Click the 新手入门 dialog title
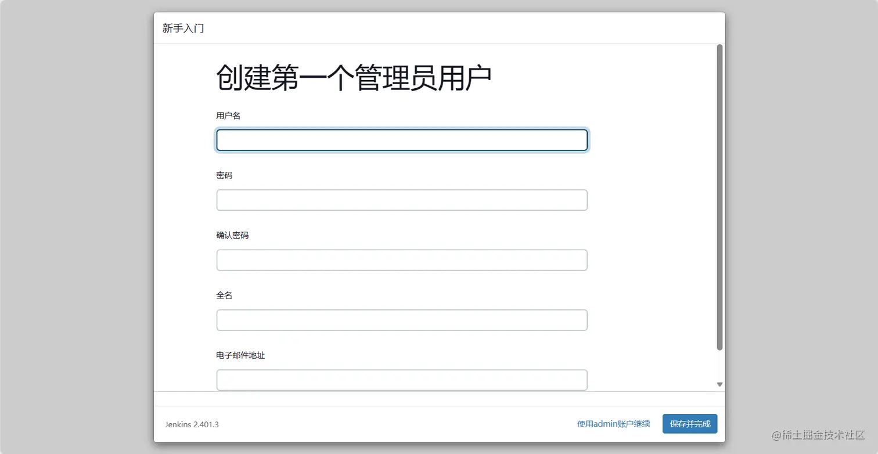Image resolution: width=878 pixels, height=454 pixels. 183,28
